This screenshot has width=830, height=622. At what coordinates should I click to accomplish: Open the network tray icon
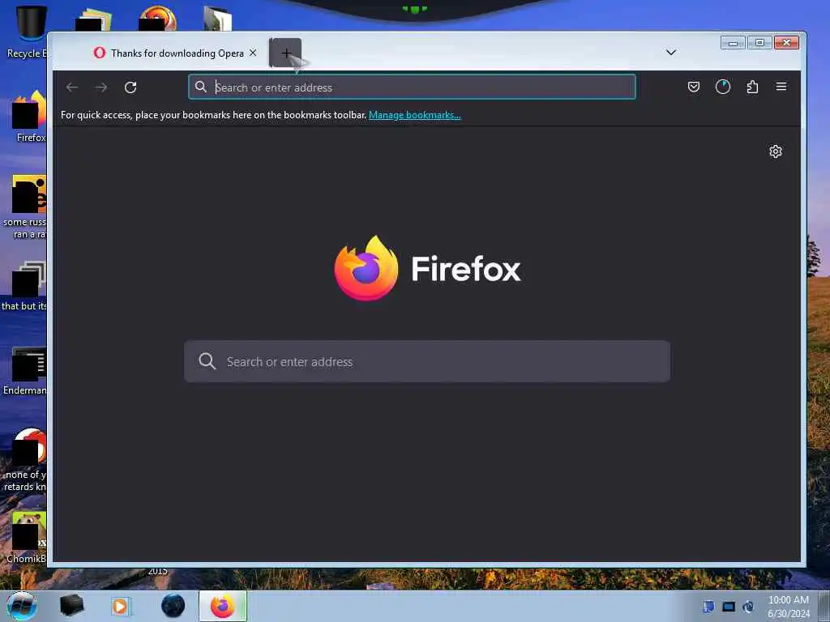click(x=748, y=607)
